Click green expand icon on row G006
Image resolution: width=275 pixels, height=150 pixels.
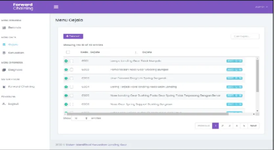[66, 104]
